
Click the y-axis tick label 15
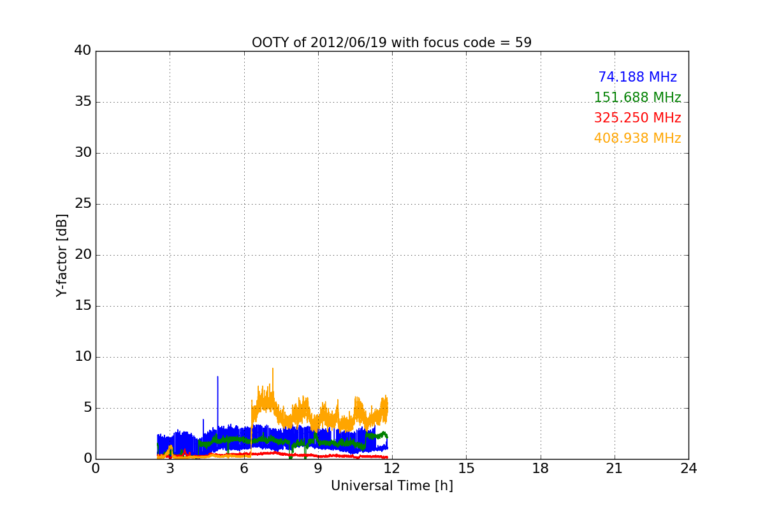pos(82,306)
